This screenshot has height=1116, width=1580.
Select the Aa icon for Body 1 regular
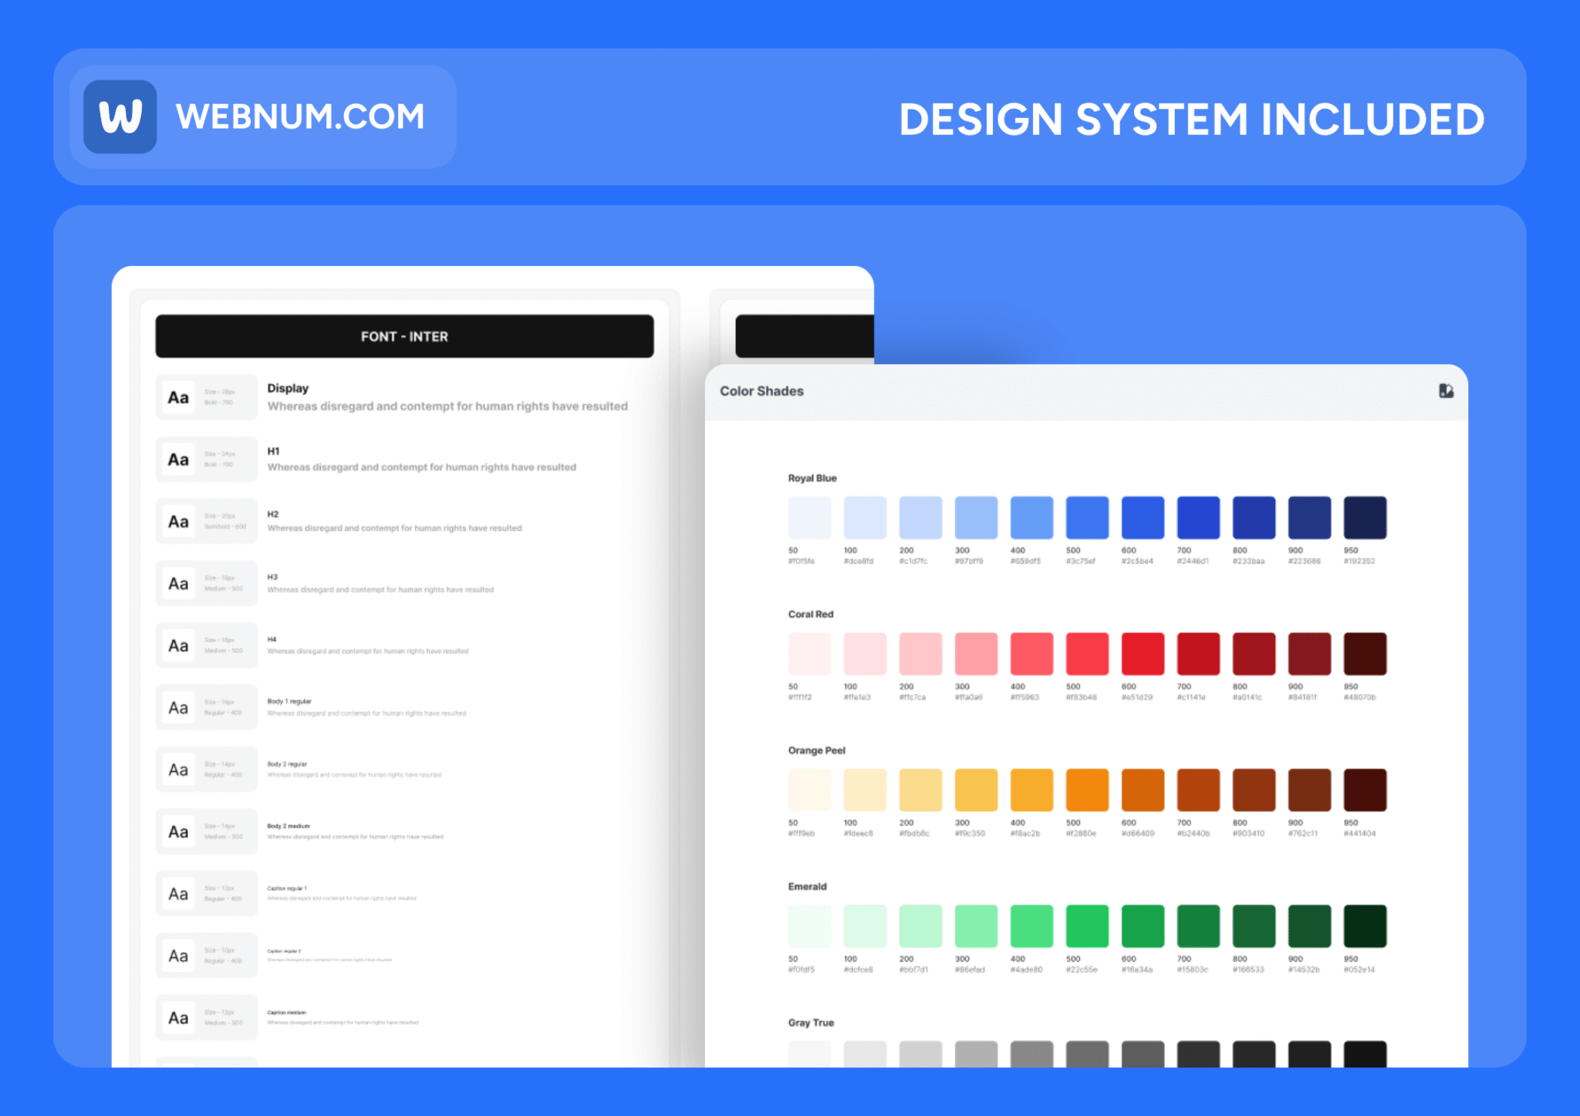pos(177,707)
